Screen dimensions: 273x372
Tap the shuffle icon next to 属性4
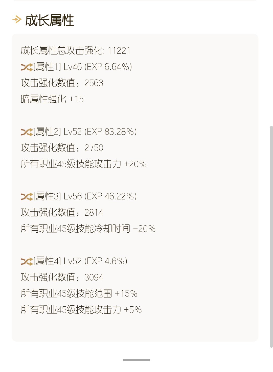pos(27,262)
